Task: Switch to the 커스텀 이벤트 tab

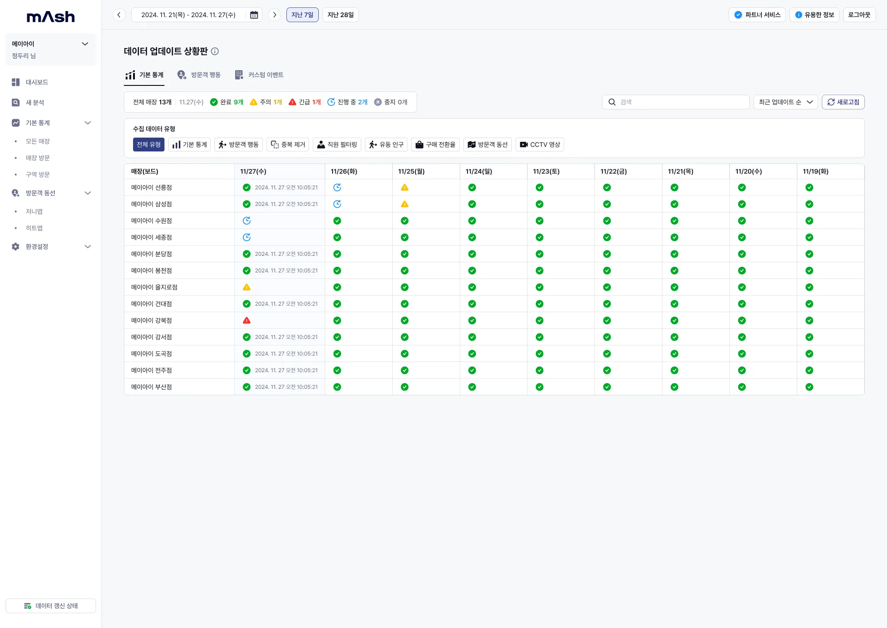Action: coord(259,75)
